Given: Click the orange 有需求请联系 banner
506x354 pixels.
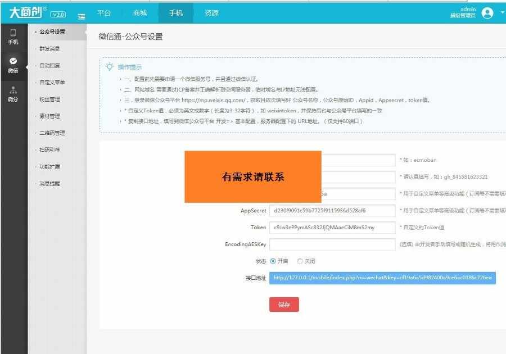Looking at the screenshot, I should click(x=253, y=176).
